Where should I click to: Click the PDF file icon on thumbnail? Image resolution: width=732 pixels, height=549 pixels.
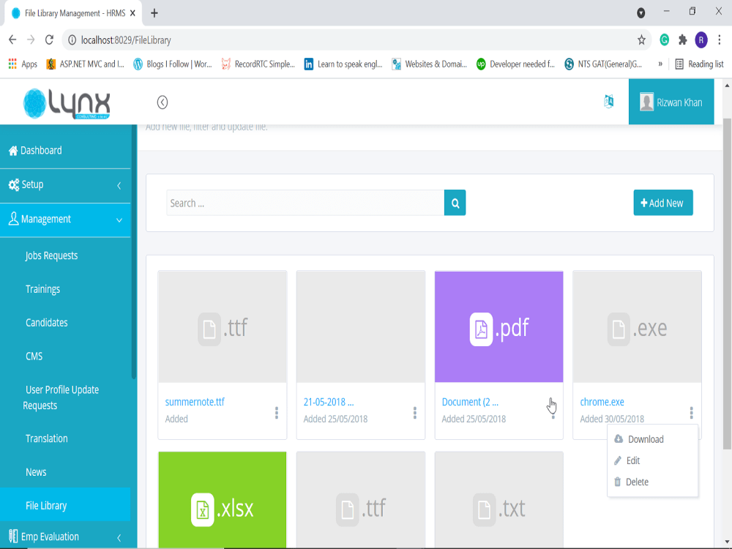[481, 329]
